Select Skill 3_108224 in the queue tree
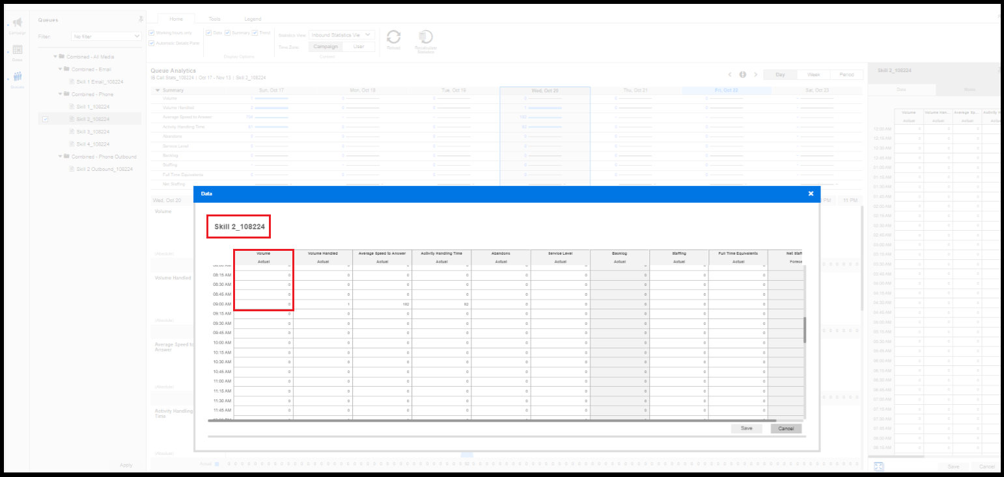 [92, 131]
